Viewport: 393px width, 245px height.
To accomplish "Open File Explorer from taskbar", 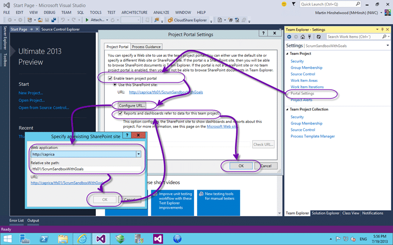I will pos(63,239).
